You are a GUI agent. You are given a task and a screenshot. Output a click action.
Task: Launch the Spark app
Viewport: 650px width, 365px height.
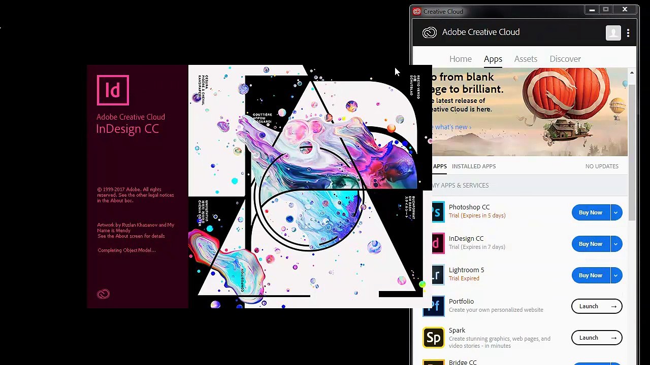pyautogui.click(x=597, y=338)
